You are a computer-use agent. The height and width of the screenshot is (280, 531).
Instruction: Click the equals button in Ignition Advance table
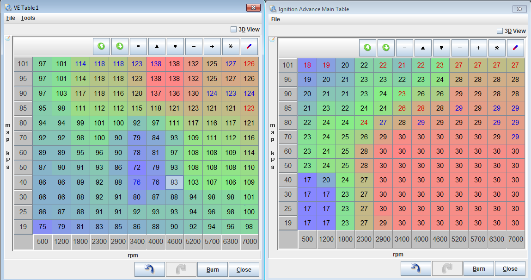click(404, 48)
